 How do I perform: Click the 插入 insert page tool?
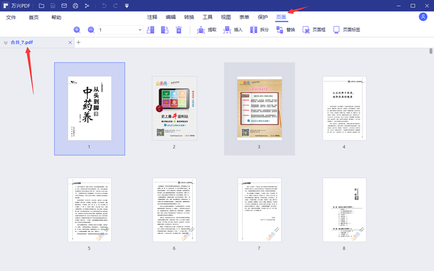(x=233, y=30)
